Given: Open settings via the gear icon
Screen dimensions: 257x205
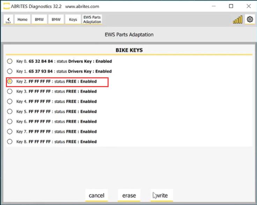Looking at the screenshot, I should pyautogui.click(x=250, y=19).
